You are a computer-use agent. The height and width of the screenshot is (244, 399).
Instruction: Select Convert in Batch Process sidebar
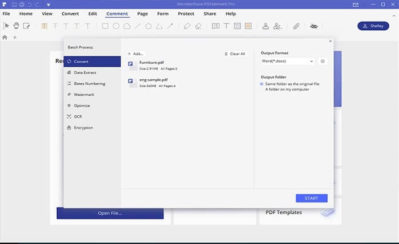tap(92, 62)
